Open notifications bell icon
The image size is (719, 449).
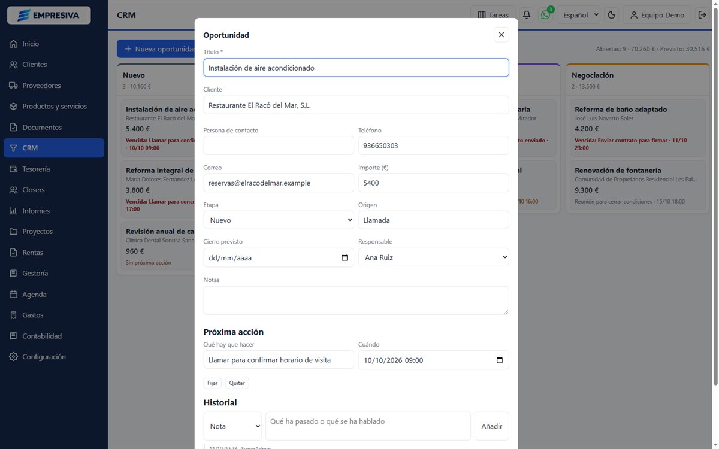527,15
